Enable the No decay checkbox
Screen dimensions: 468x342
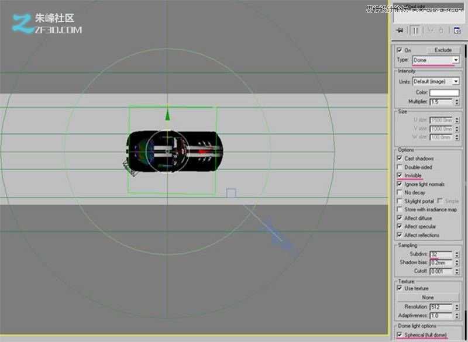pos(400,192)
